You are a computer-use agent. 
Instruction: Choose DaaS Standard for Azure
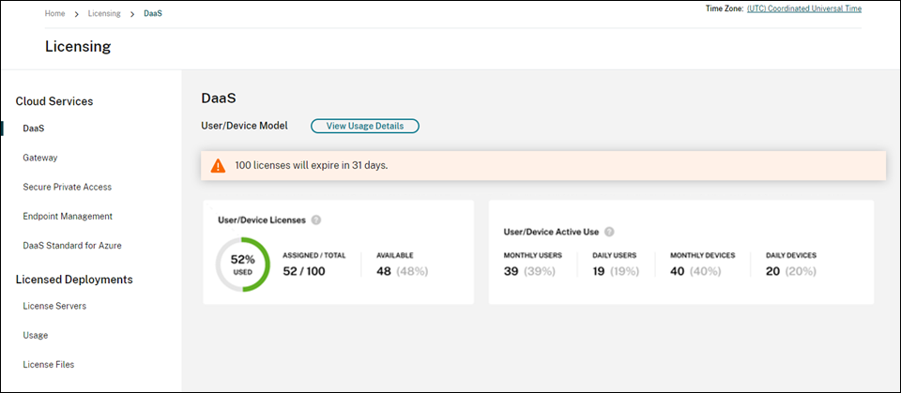72,245
